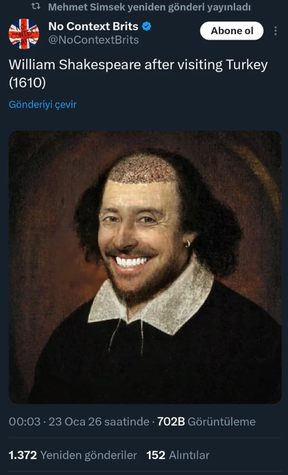
Task: Open the @NoContextBrits handle link
Action: coord(94,40)
